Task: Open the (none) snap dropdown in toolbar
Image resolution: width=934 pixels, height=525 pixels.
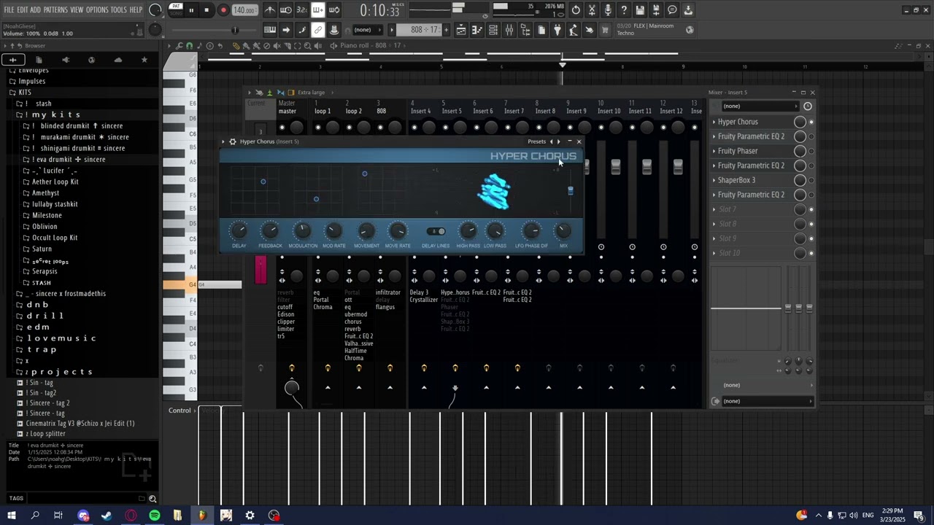Action: pyautogui.click(x=367, y=30)
